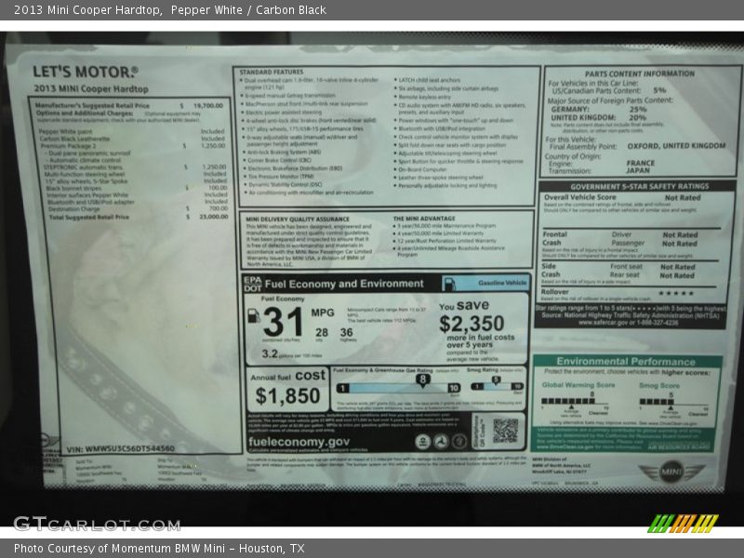Screen dimensions: 744x558
Task: Click 'Remote keyless entry' feature
Action: click(x=425, y=97)
